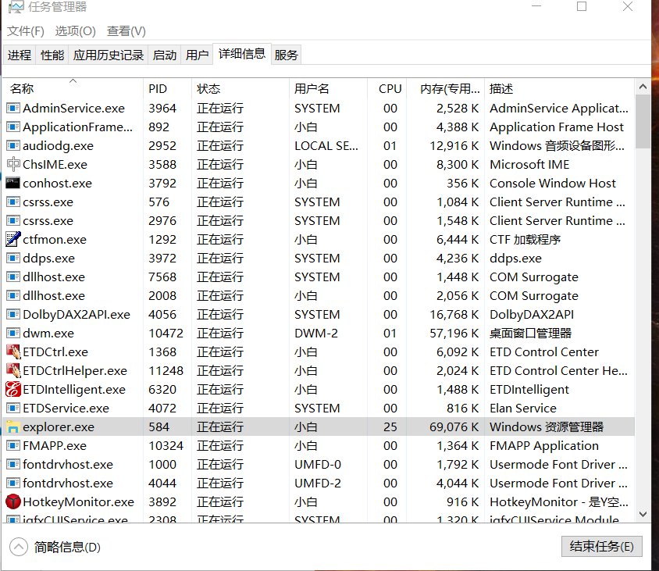The width and height of the screenshot is (659, 571).
Task: Click the ETDCtrl.exe touchpad icon
Action: tap(13, 352)
